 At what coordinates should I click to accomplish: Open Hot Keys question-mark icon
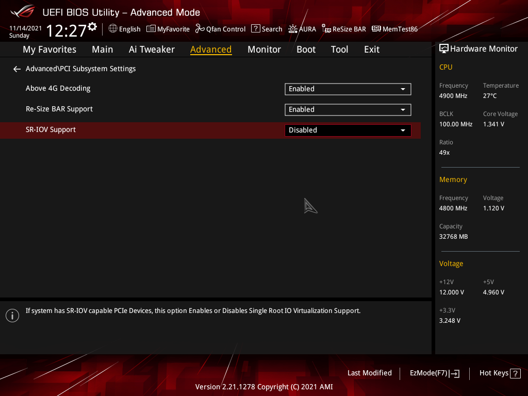[x=515, y=373]
